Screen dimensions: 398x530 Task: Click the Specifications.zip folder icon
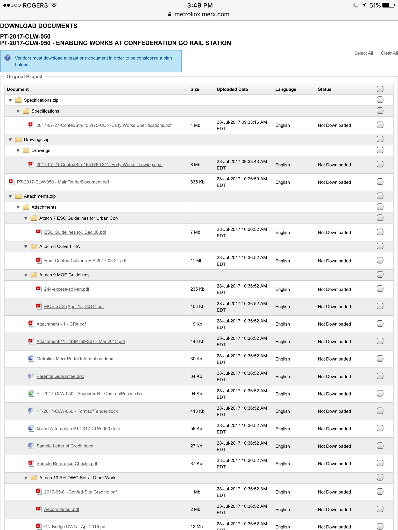[x=18, y=100]
